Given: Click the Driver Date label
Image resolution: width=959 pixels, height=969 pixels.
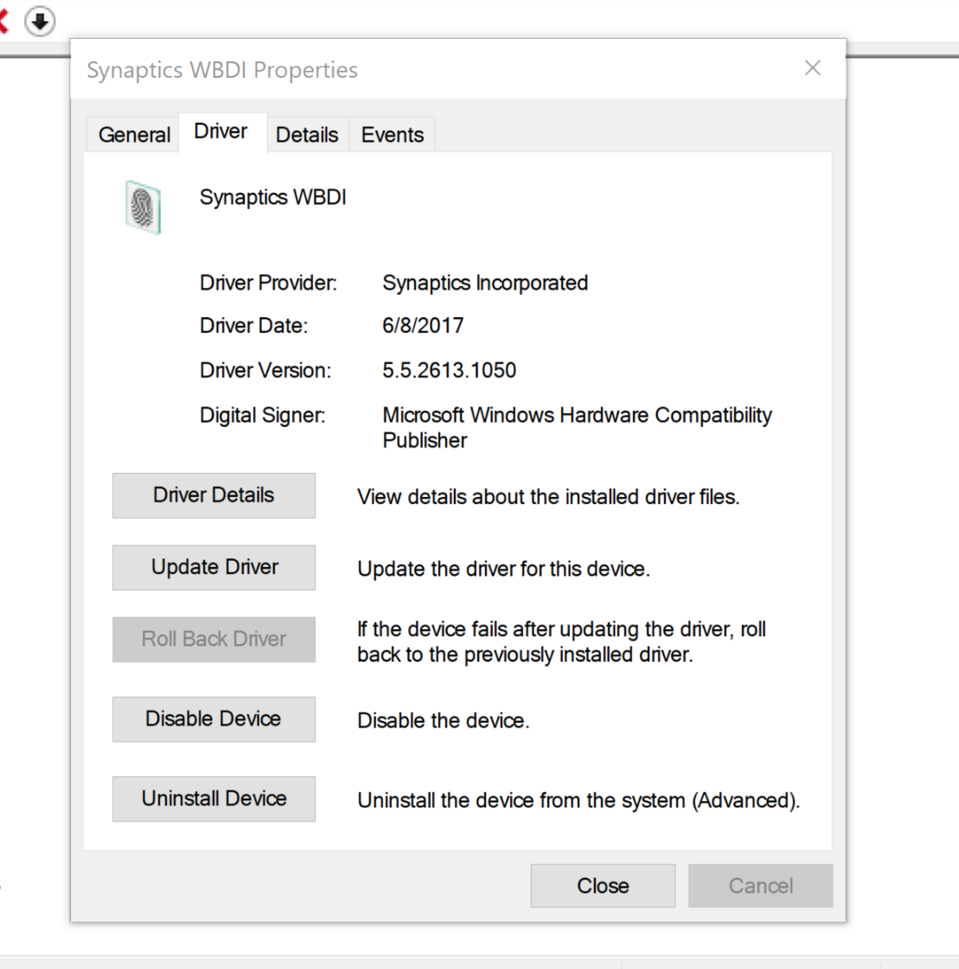Looking at the screenshot, I should tap(253, 326).
